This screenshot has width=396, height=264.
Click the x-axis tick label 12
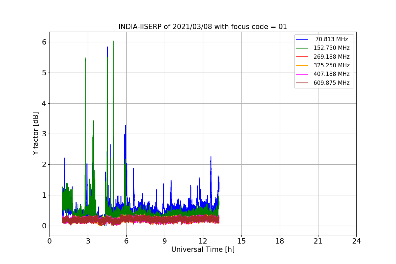(x=203, y=241)
